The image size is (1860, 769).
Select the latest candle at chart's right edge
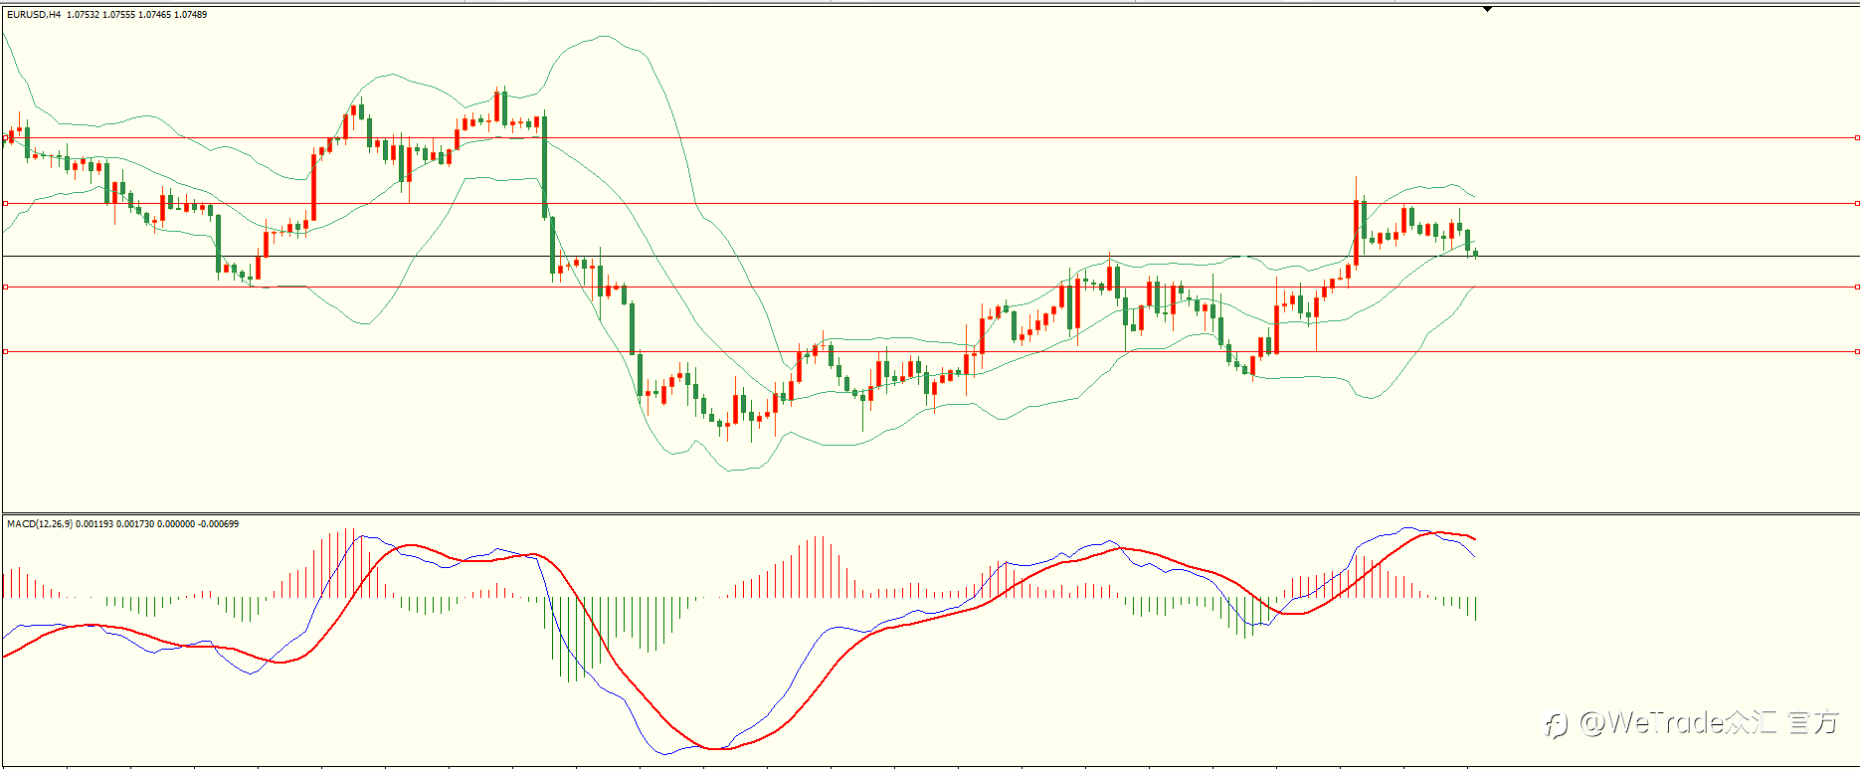point(1476,253)
